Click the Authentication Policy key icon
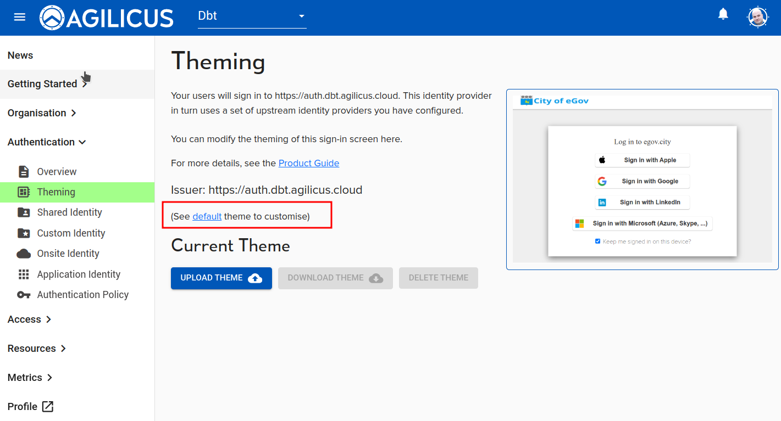The width and height of the screenshot is (781, 421). [x=24, y=295]
